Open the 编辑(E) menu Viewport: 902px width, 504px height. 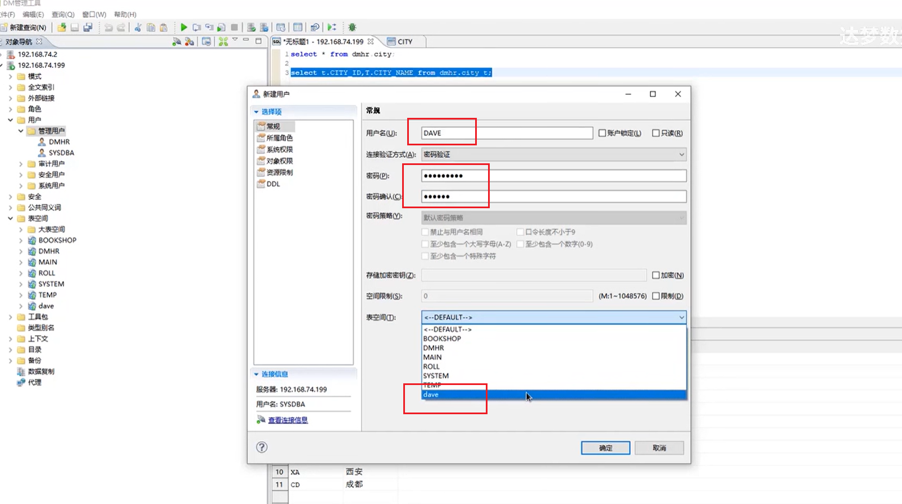[x=33, y=14]
